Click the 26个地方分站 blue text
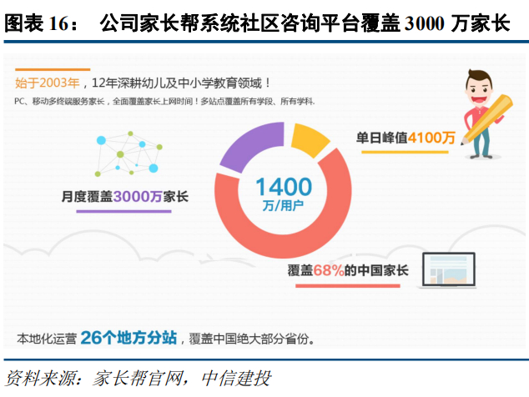The width and height of the screenshot is (529, 397). (x=128, y=337)
